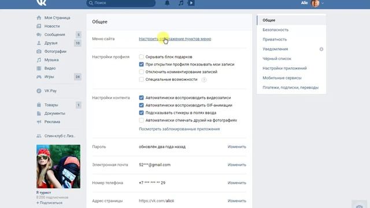
Task: Open Моя Страница in sidebar
Action: (57, 18)
